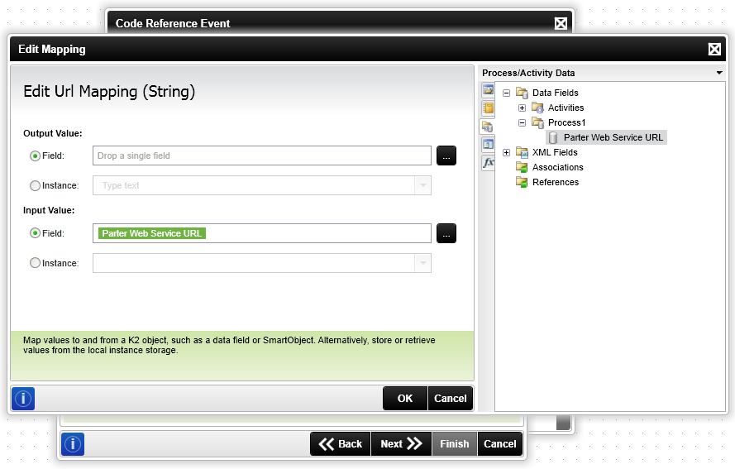
Task: Click the Drop a single field input
Action: pyautogui.click(x=262, y=156)
